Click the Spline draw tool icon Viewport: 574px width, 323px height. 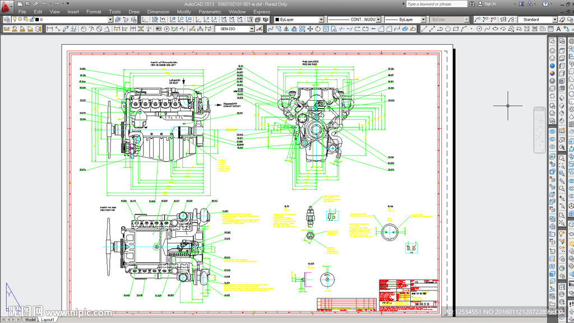[488, 29]
